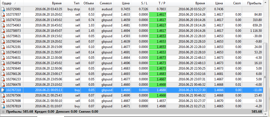Screen dimensions: 270x117
Task: Click open time 2016.06.21 01:10:07
Action: coord(49,106)
